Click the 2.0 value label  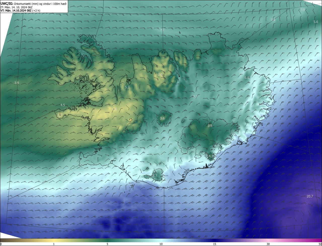pos(160,74)
